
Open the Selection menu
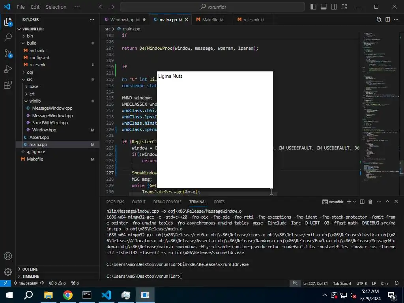point(56,7)
